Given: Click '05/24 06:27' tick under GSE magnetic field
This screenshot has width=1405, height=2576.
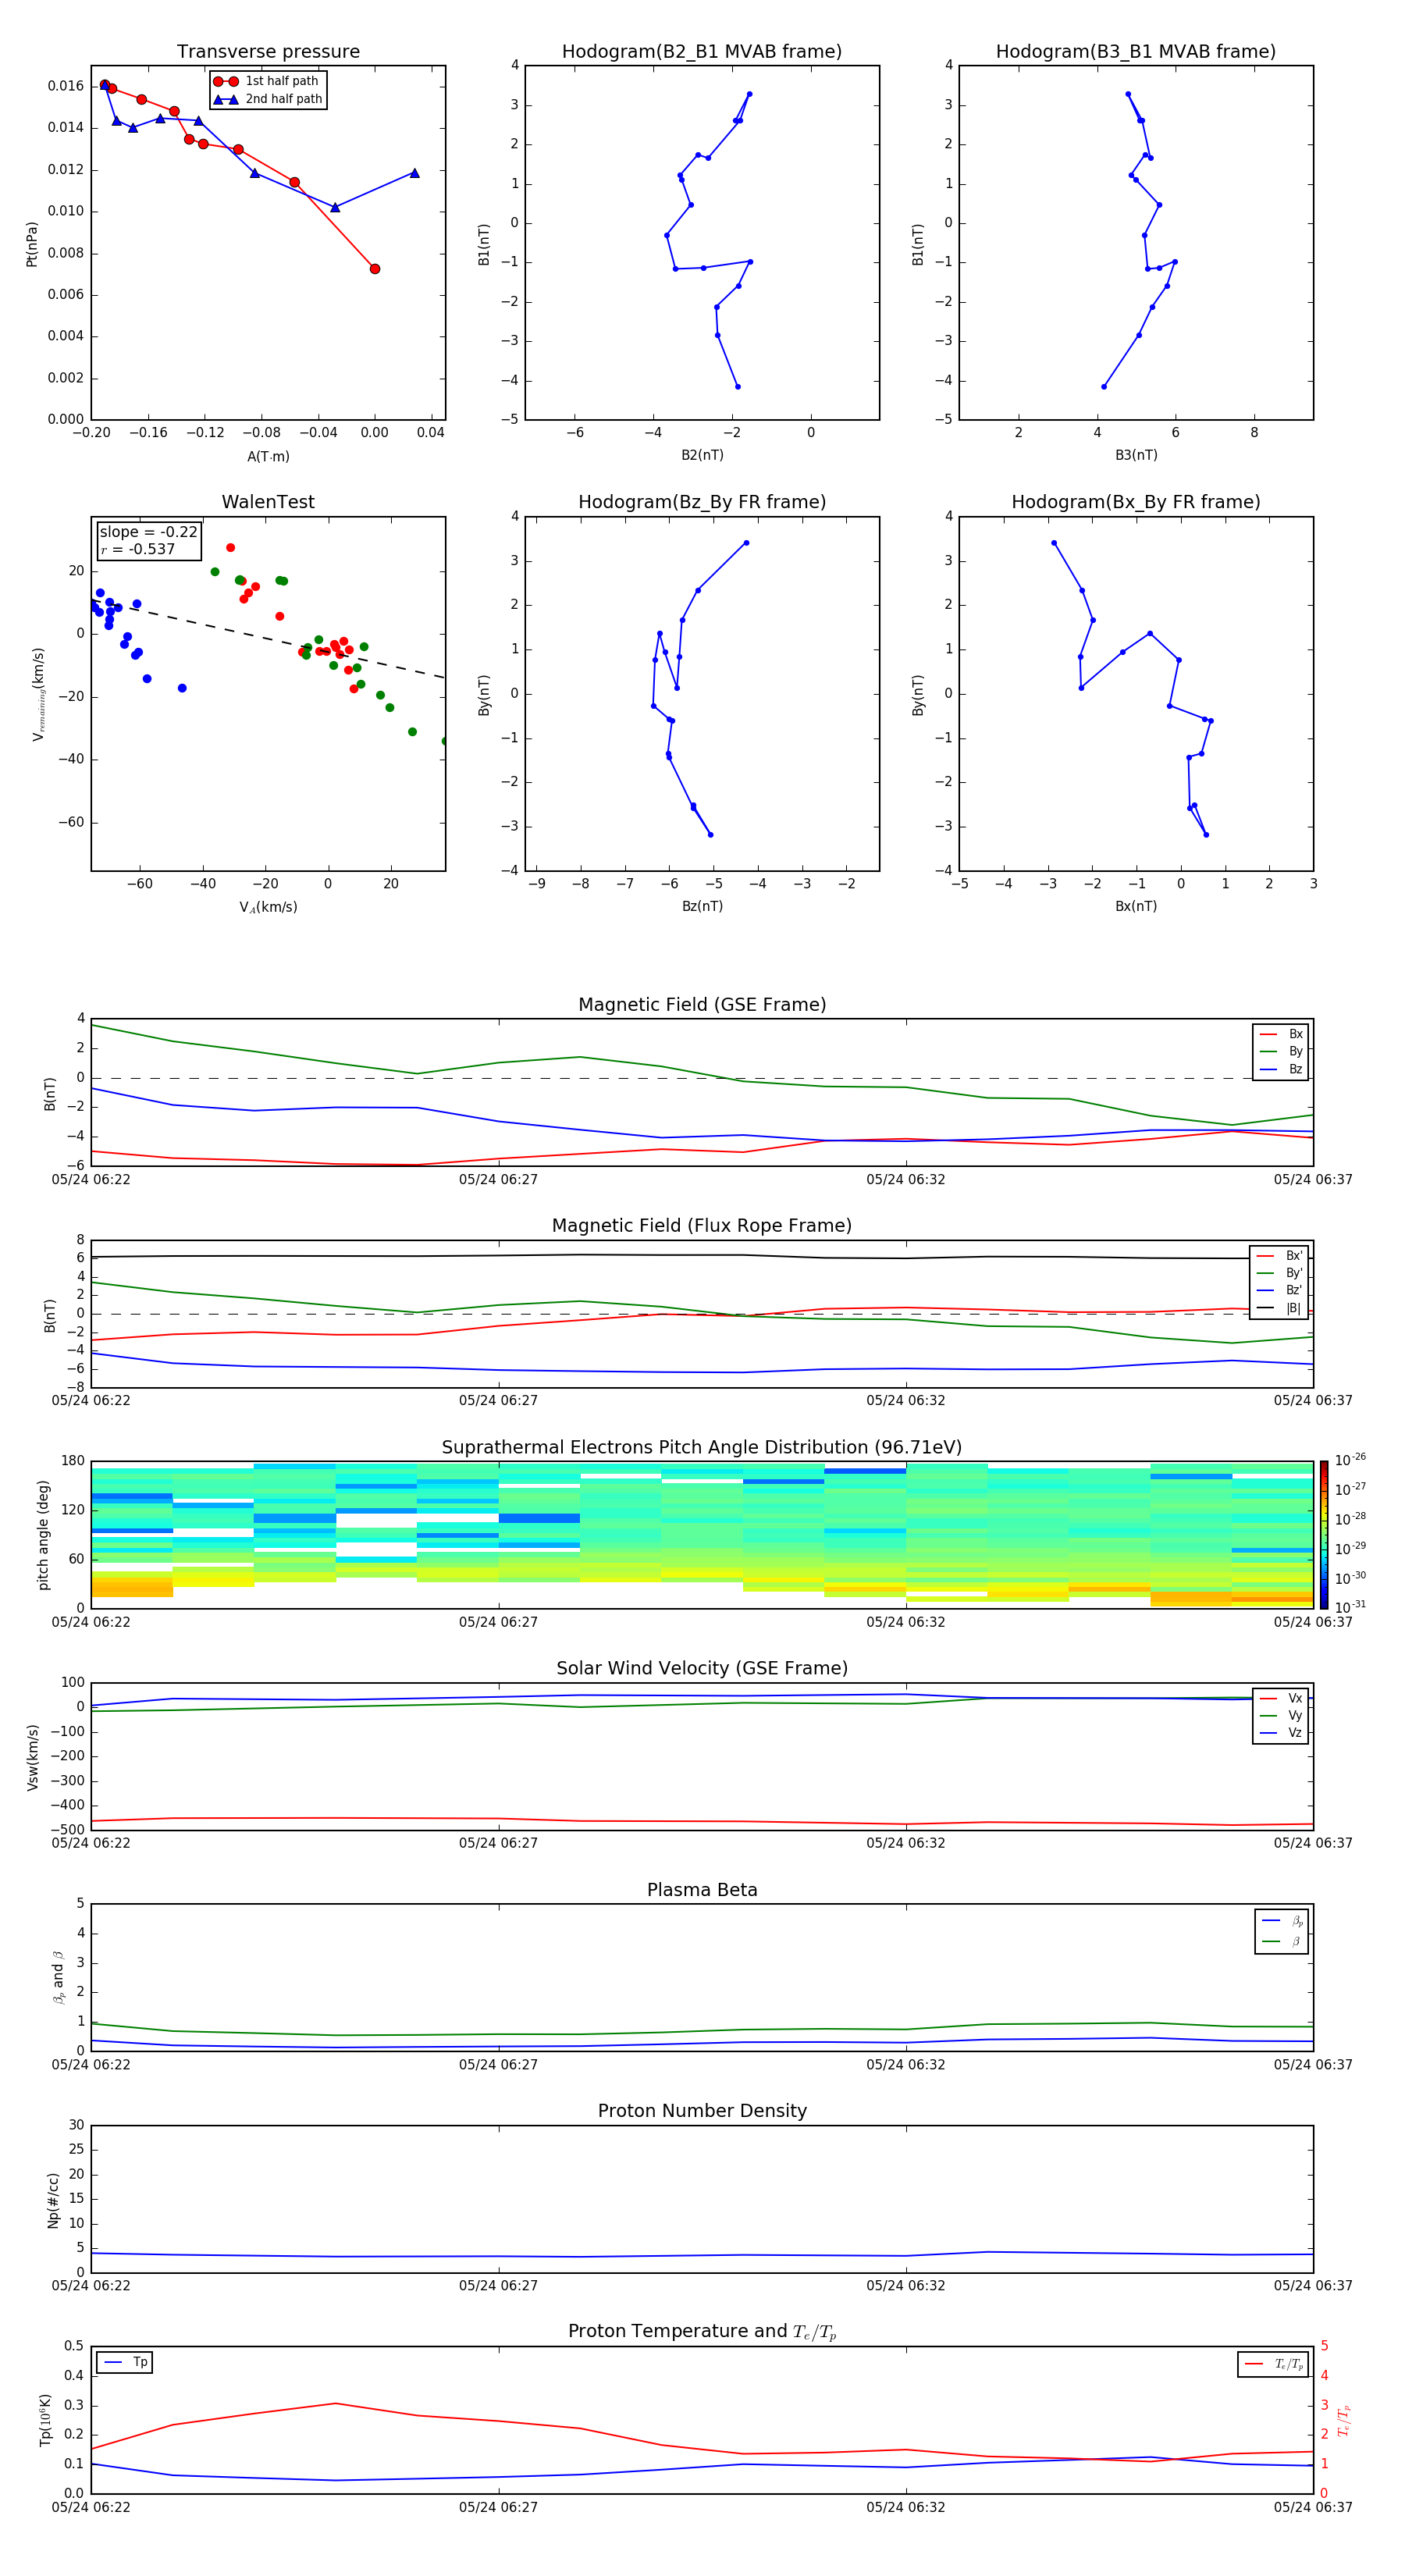Looking at the screenshot, I should 498,1180.
